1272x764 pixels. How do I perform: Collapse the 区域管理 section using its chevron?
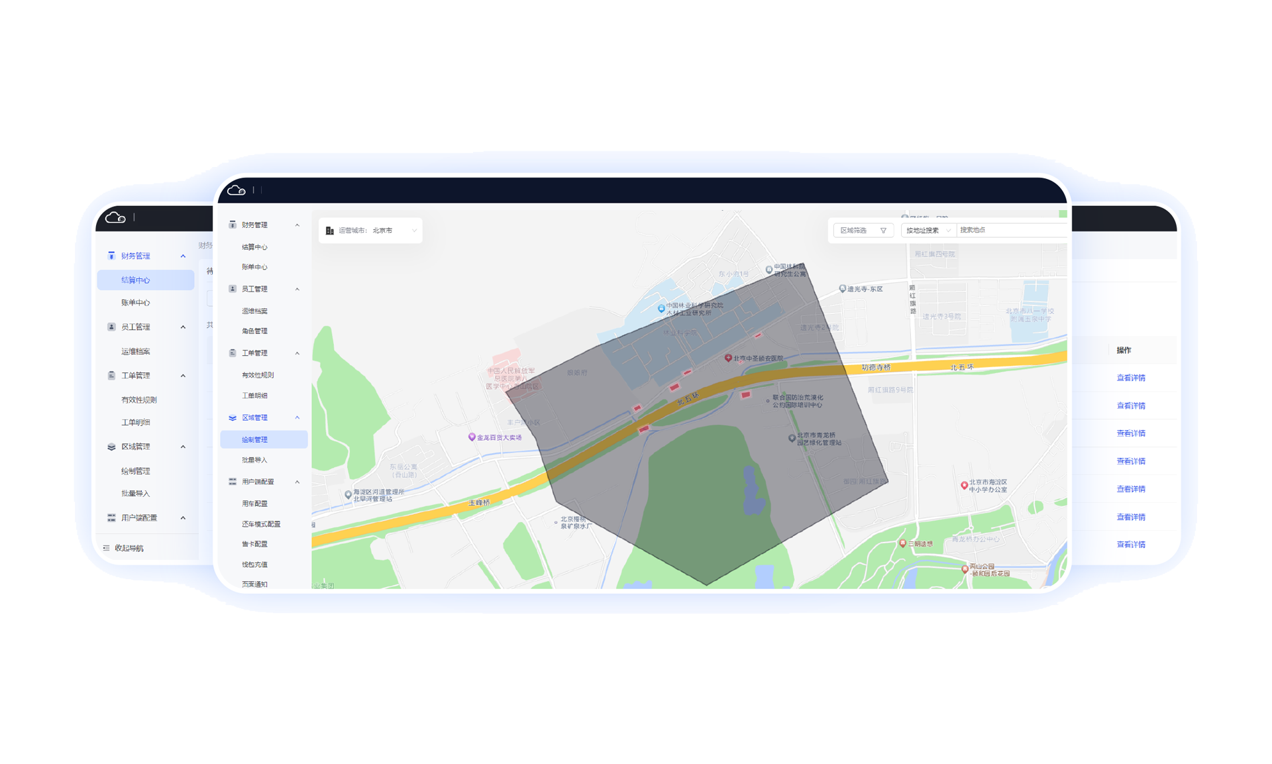(x=297, y=417)
